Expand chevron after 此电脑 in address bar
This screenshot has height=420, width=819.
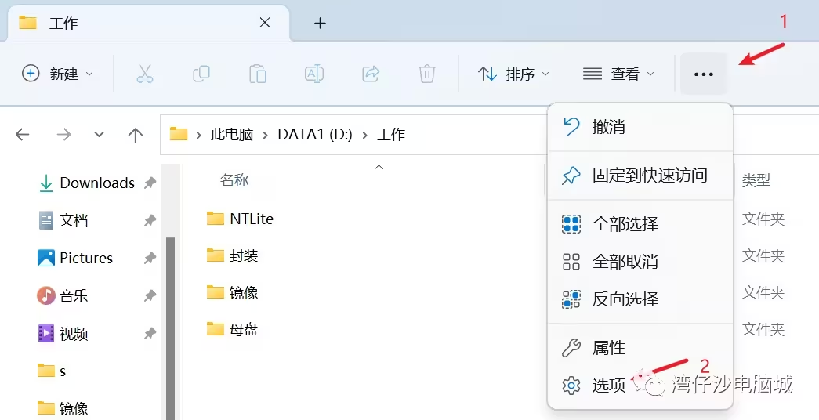point(266,135)
